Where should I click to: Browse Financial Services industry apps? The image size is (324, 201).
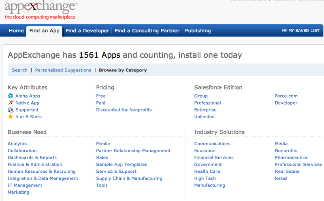pos(214,158)
